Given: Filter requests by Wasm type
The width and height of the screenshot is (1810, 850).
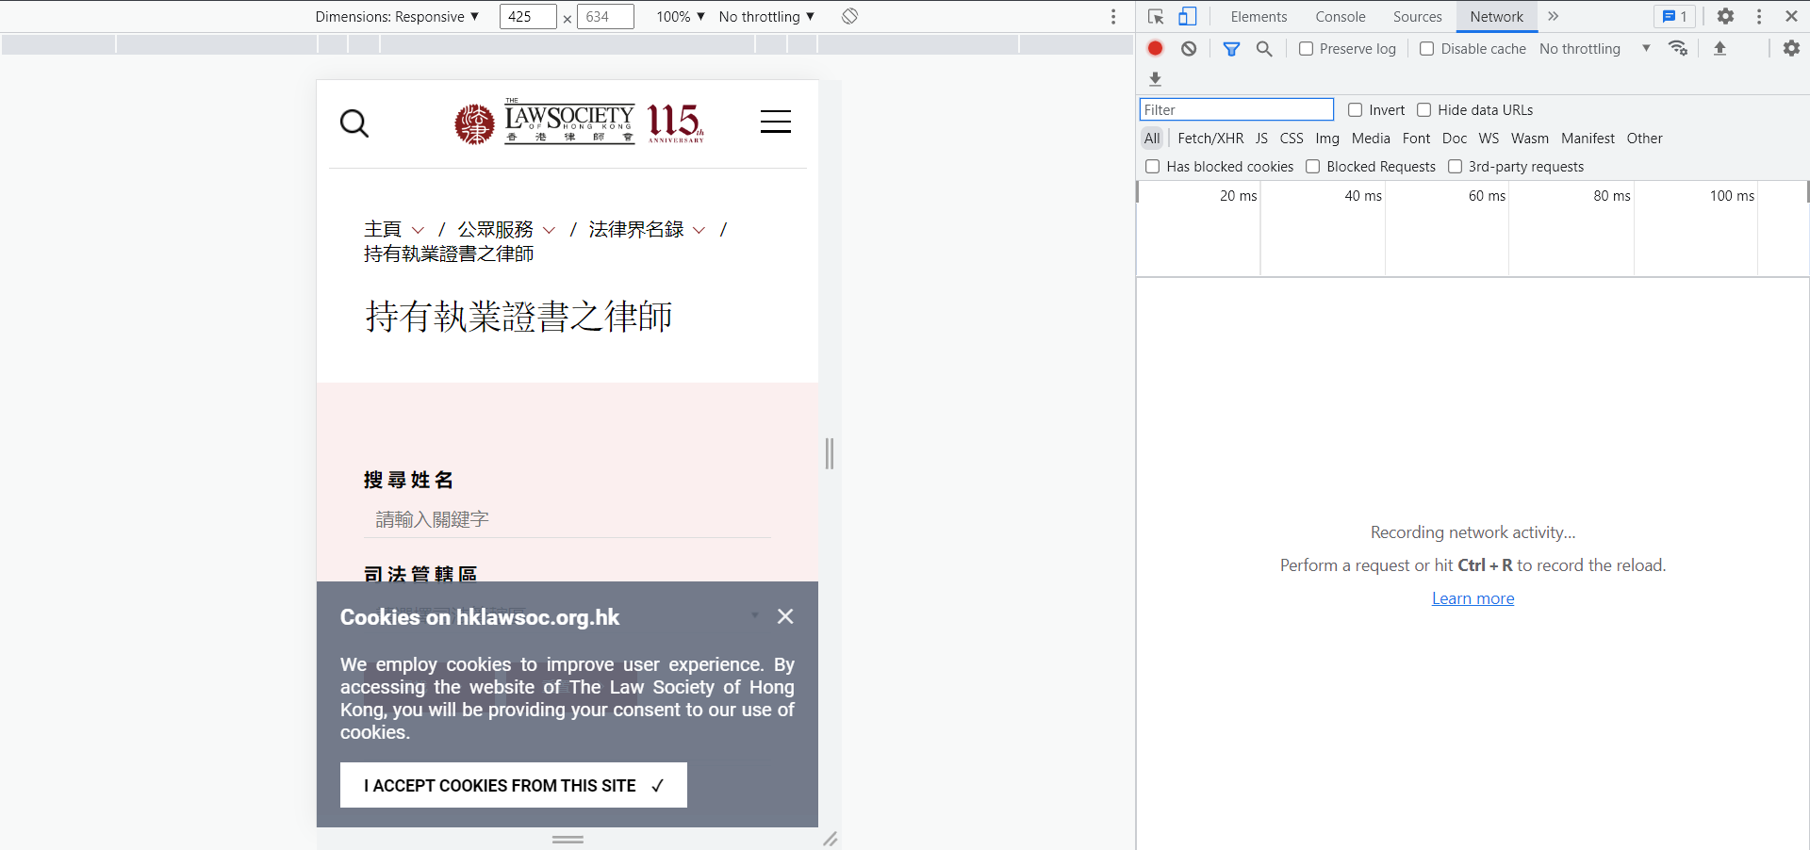Looking at the screenshot, I should click(1530, 138).
